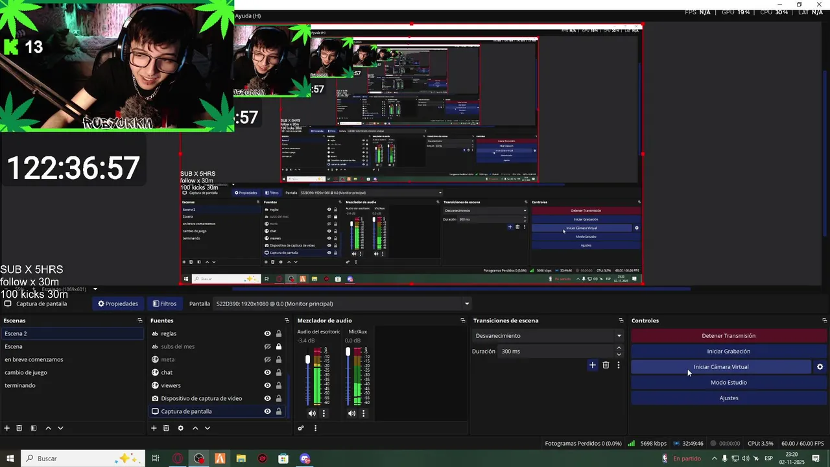
Task: Undock the Controles panel
Action: coord(824,320)
